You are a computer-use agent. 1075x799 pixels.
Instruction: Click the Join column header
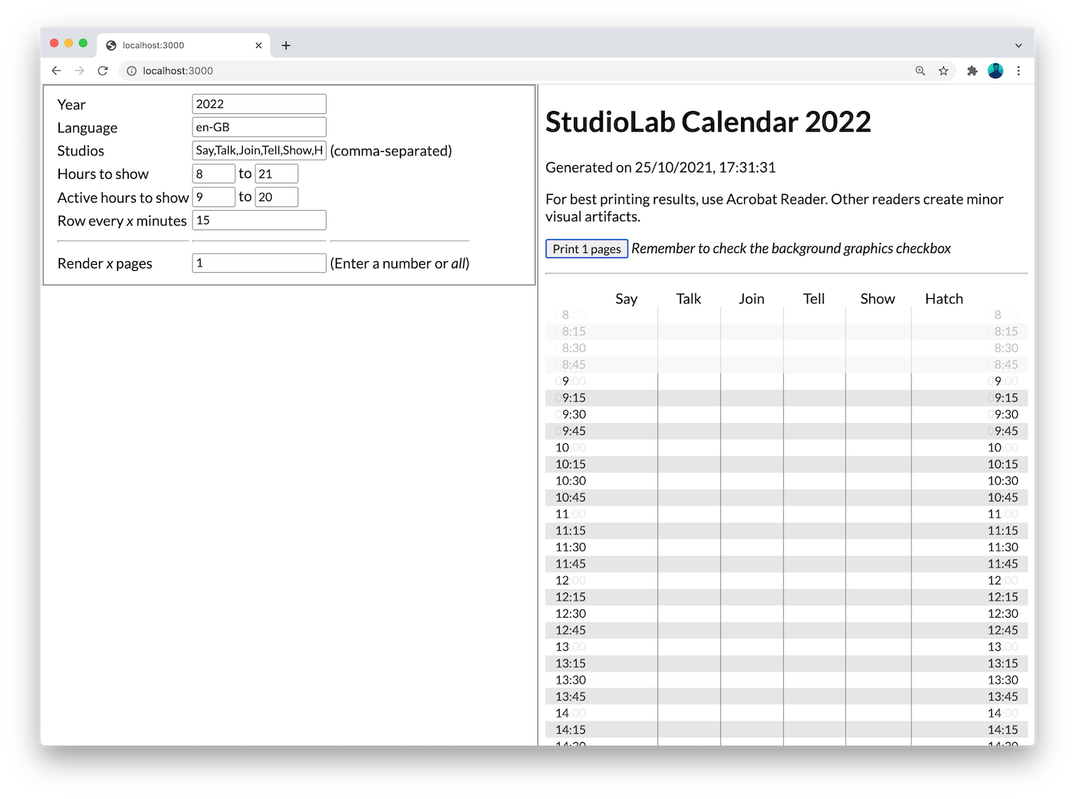pyautogui.click(x=751, y=299)
